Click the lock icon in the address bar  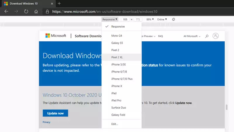coord(47,11)
